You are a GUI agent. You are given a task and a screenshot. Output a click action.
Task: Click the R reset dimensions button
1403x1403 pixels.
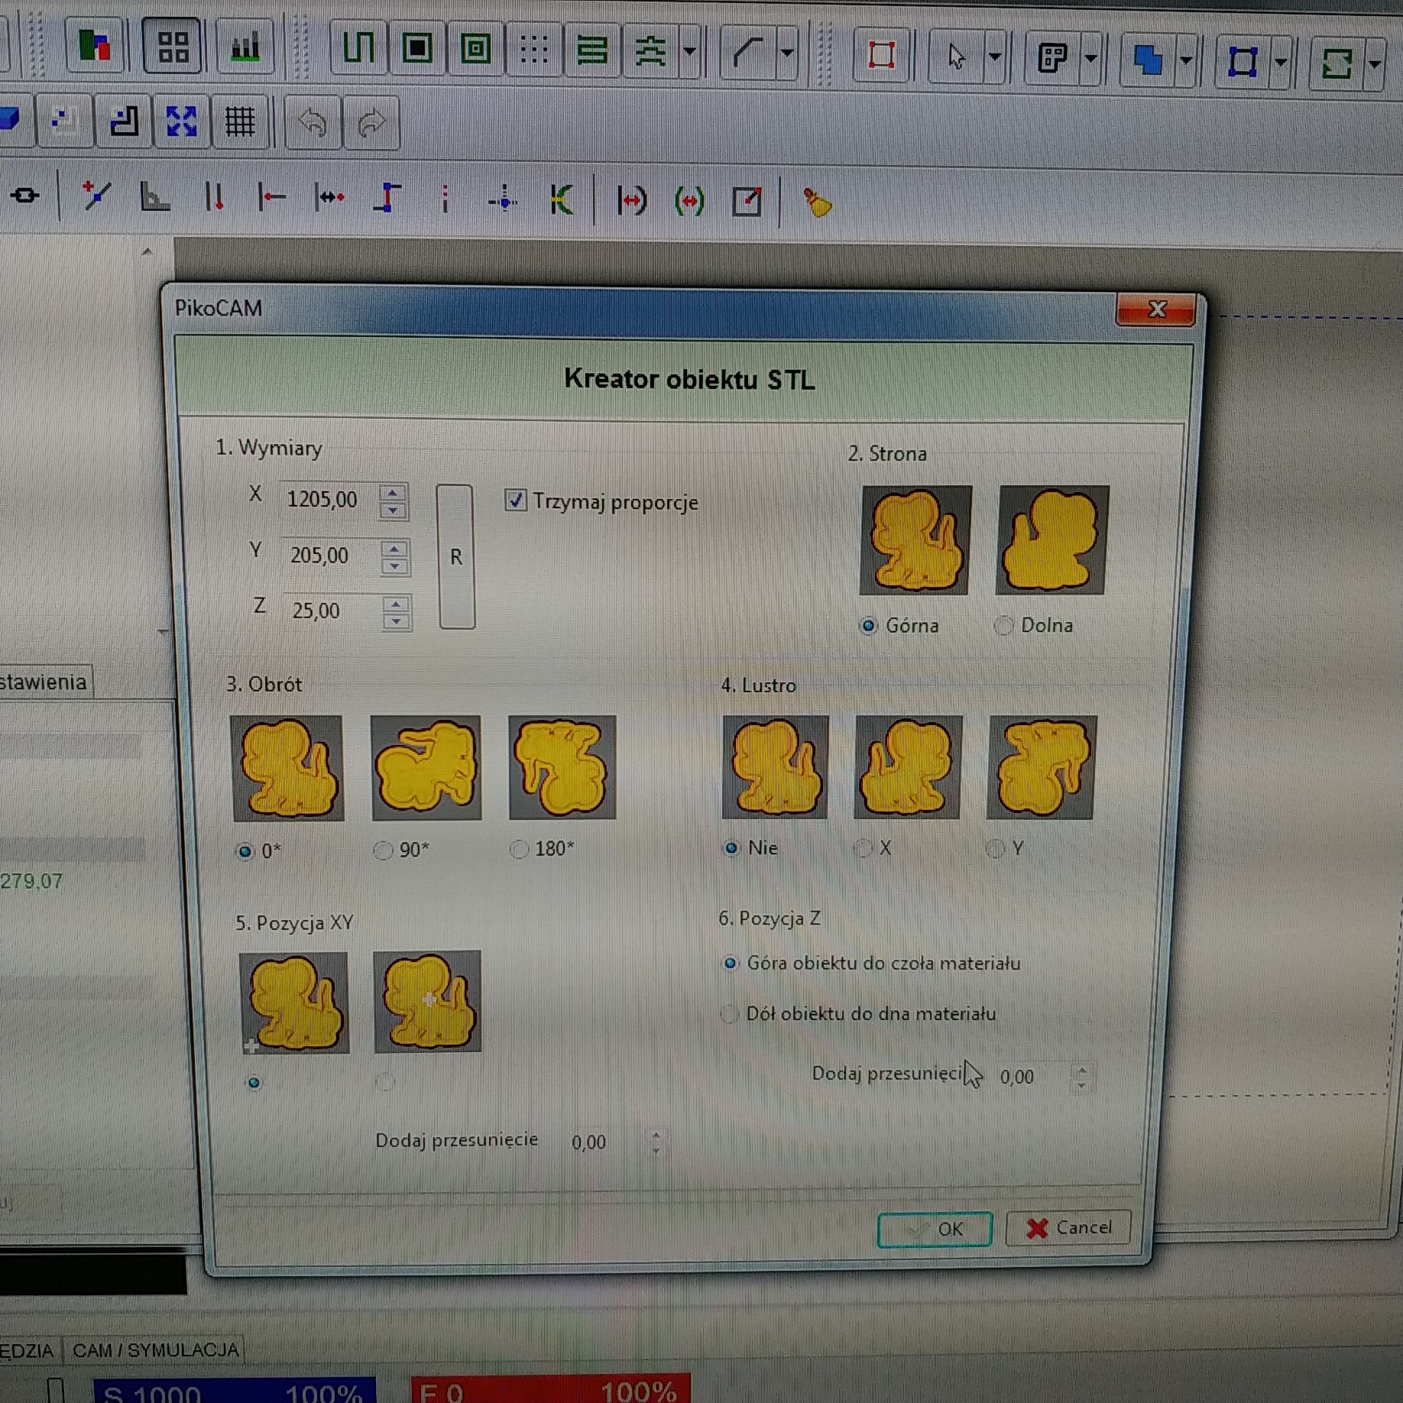pos(456,556)
